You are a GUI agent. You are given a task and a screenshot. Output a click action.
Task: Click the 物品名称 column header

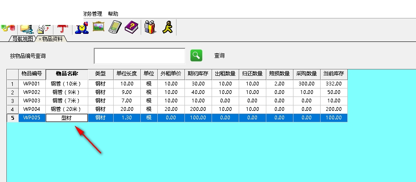click(67, 74)
